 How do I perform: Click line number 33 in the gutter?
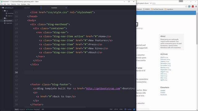16,84
